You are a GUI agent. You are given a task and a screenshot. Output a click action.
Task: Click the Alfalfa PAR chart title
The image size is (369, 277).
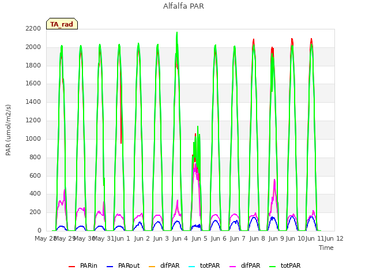coord(183,6)
